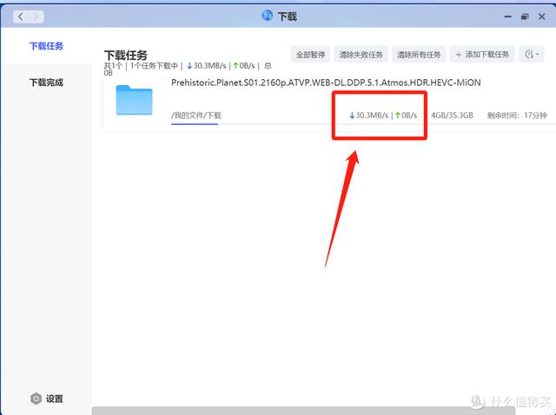This screenshot has height=415, width=556.
Task: Click the Prehistoric.Planet.S01.2160p task name
Action: [x=326, y=82]
